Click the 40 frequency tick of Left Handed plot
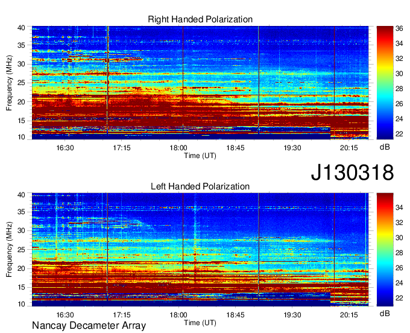Image resolution: width=410 pixels, height=333 pixels. [21, 195]
